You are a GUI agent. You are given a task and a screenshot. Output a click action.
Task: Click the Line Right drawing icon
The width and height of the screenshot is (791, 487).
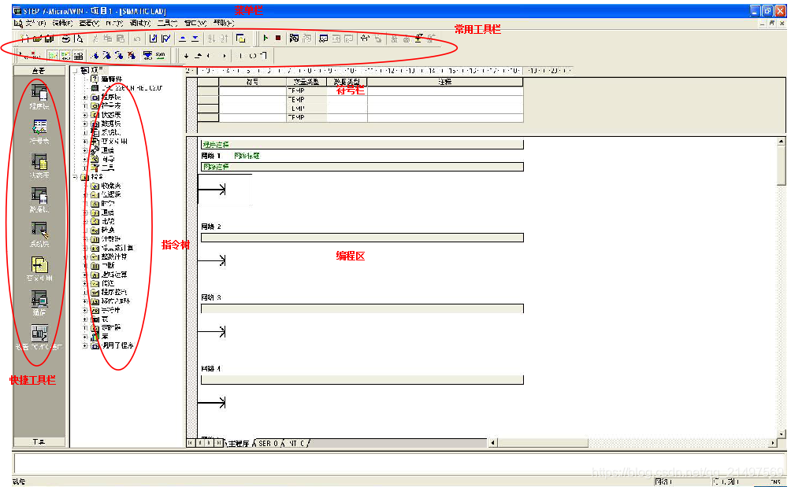pos(224,56)
